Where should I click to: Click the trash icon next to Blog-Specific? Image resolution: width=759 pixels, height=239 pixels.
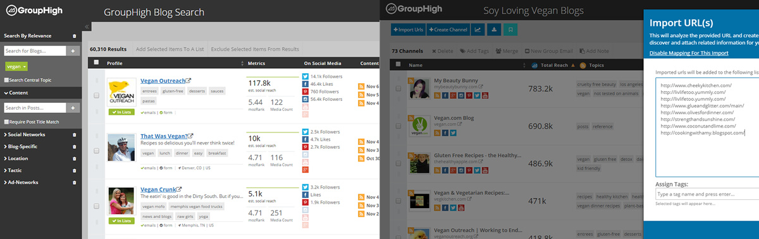point(75,146)
